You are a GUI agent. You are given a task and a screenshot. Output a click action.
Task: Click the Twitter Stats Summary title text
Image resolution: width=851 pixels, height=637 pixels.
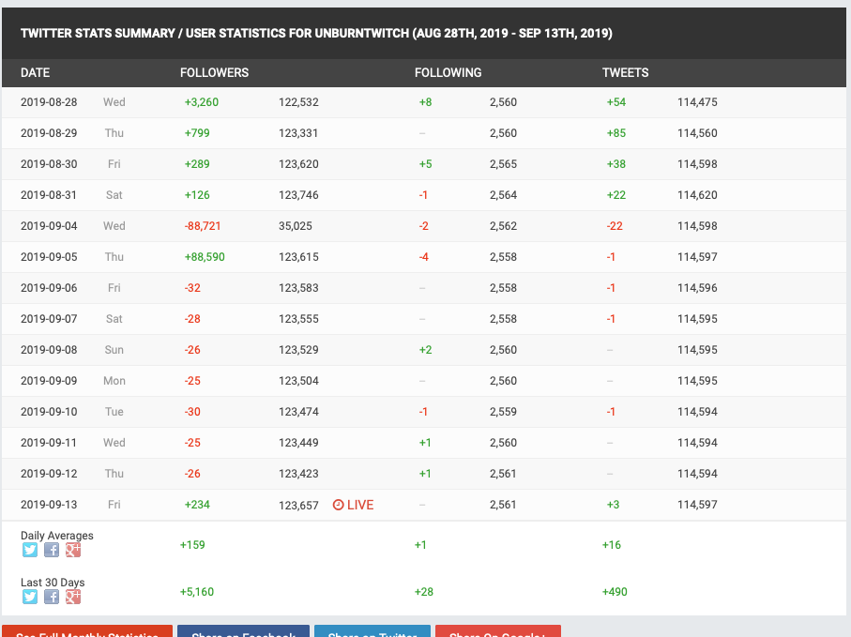tap(316, 33)
